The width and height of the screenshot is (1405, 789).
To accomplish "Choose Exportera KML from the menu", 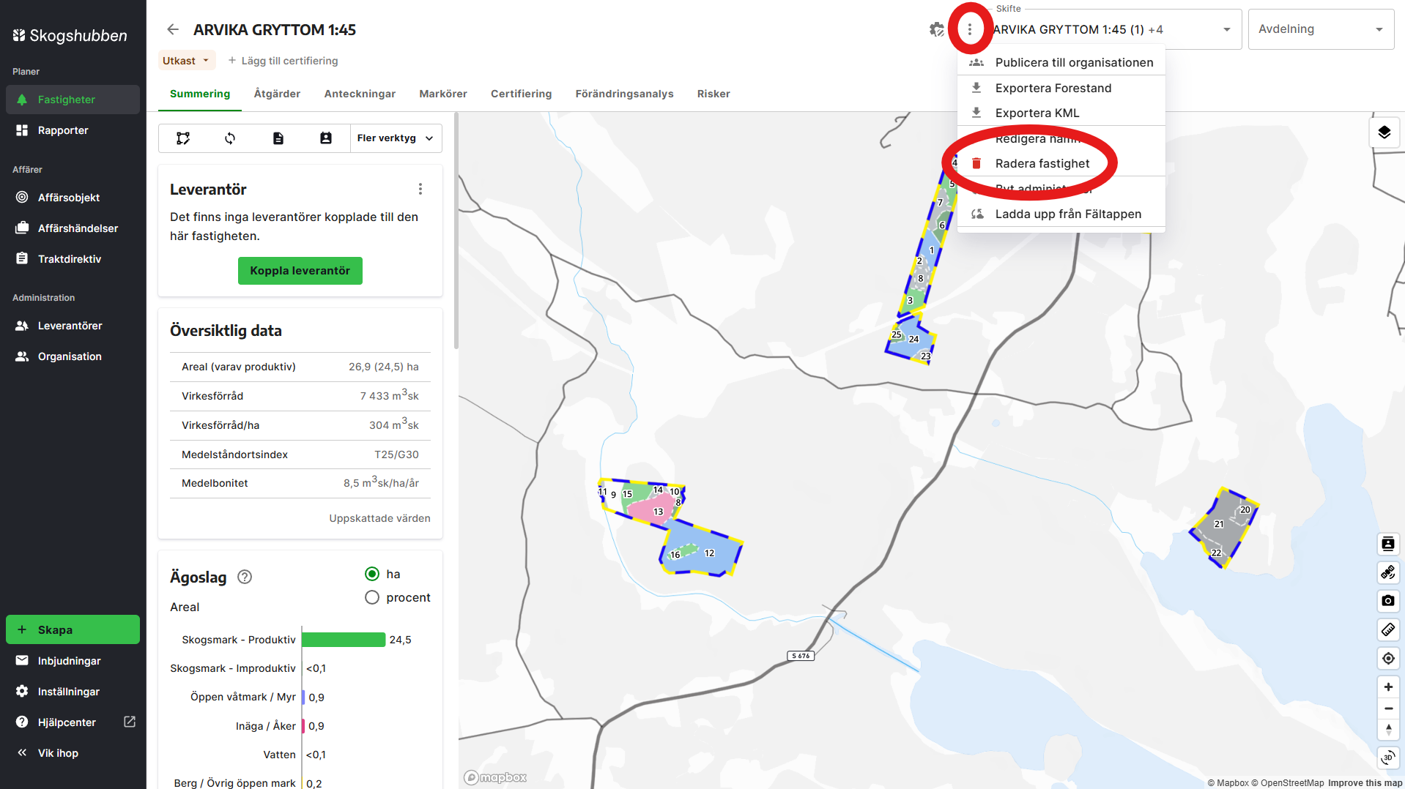I will pos(1036,113).
